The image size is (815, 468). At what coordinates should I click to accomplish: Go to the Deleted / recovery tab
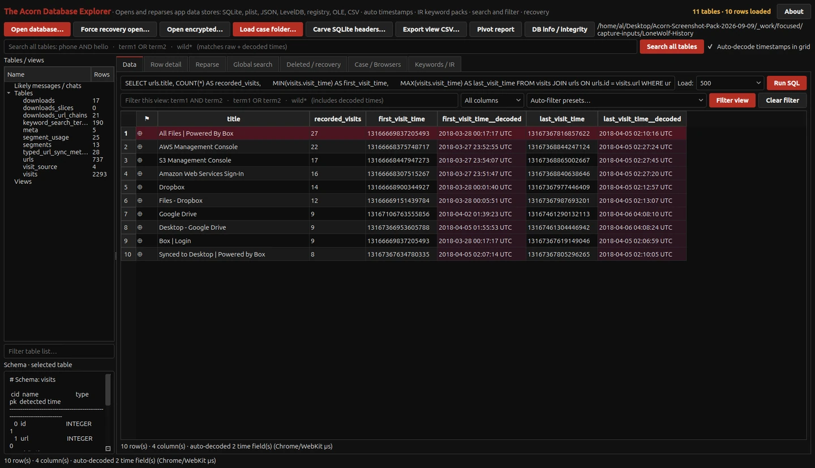pos(314,65)
